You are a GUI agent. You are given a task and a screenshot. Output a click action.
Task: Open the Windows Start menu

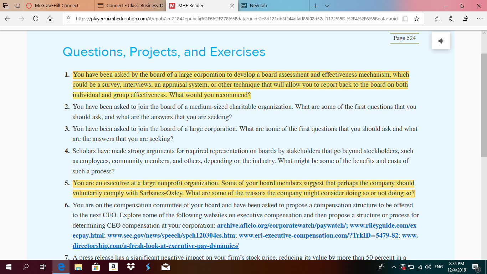point(9,267)
